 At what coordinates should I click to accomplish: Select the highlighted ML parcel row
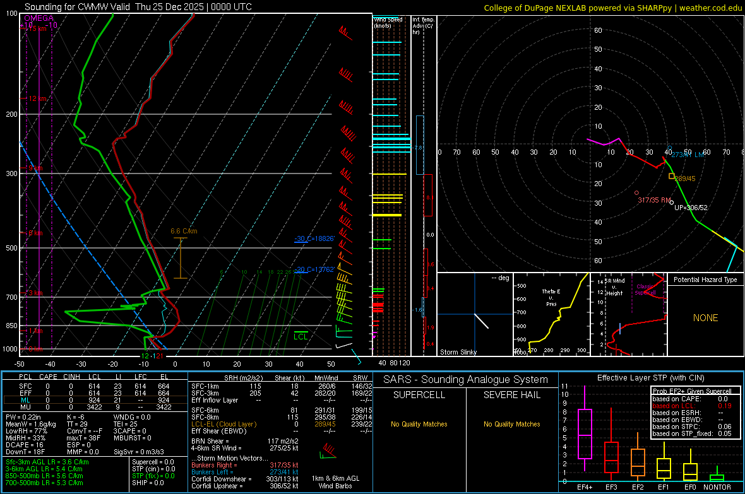pos(95,400)
